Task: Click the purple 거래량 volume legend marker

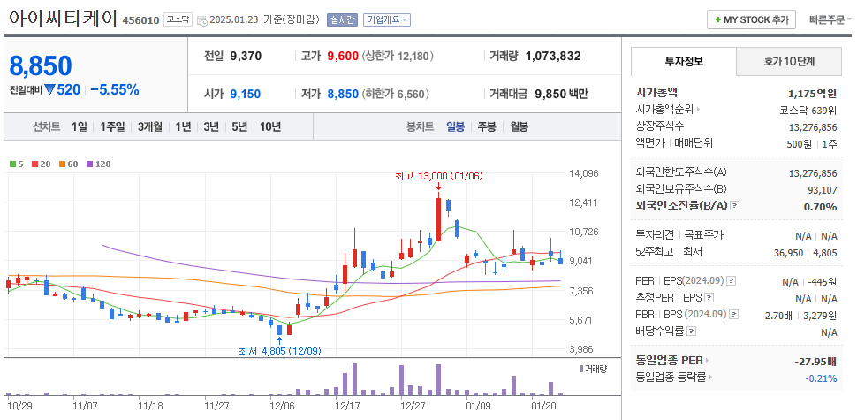Action: [582, 369]
